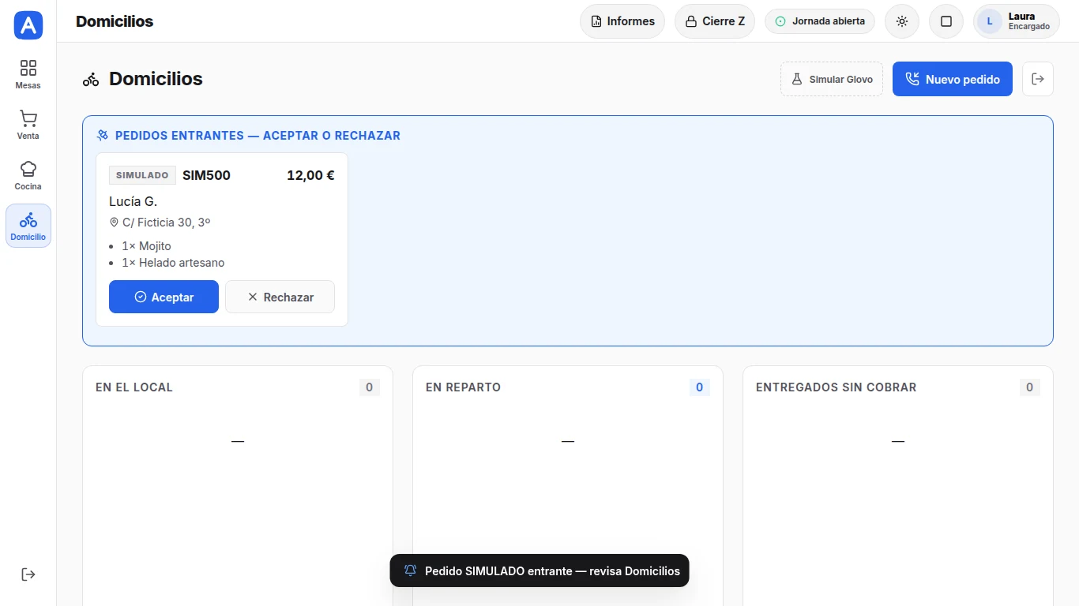Screen dimensions: 1079x606
Task: Click the Pedido SIMULADO entrante toast notification
Action: [539, 570]
